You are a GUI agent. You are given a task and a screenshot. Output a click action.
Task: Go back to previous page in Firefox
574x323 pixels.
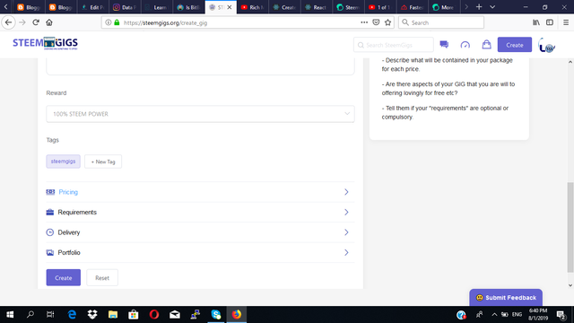tap(8, 22)
